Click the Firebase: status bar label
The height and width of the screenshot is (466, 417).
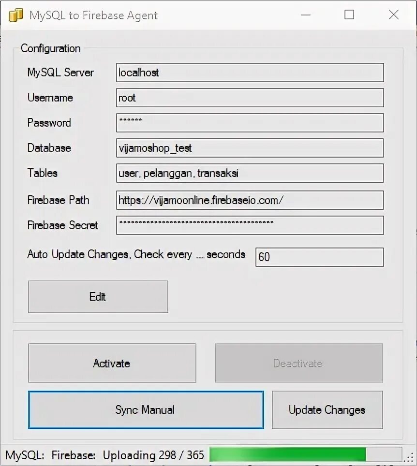pos(74,455)
